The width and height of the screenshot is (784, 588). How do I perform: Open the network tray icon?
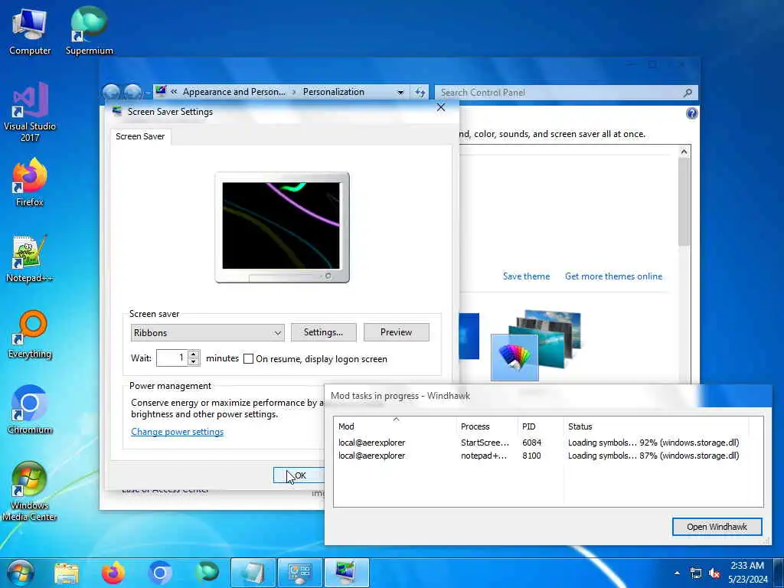click(x=695, y=573)
